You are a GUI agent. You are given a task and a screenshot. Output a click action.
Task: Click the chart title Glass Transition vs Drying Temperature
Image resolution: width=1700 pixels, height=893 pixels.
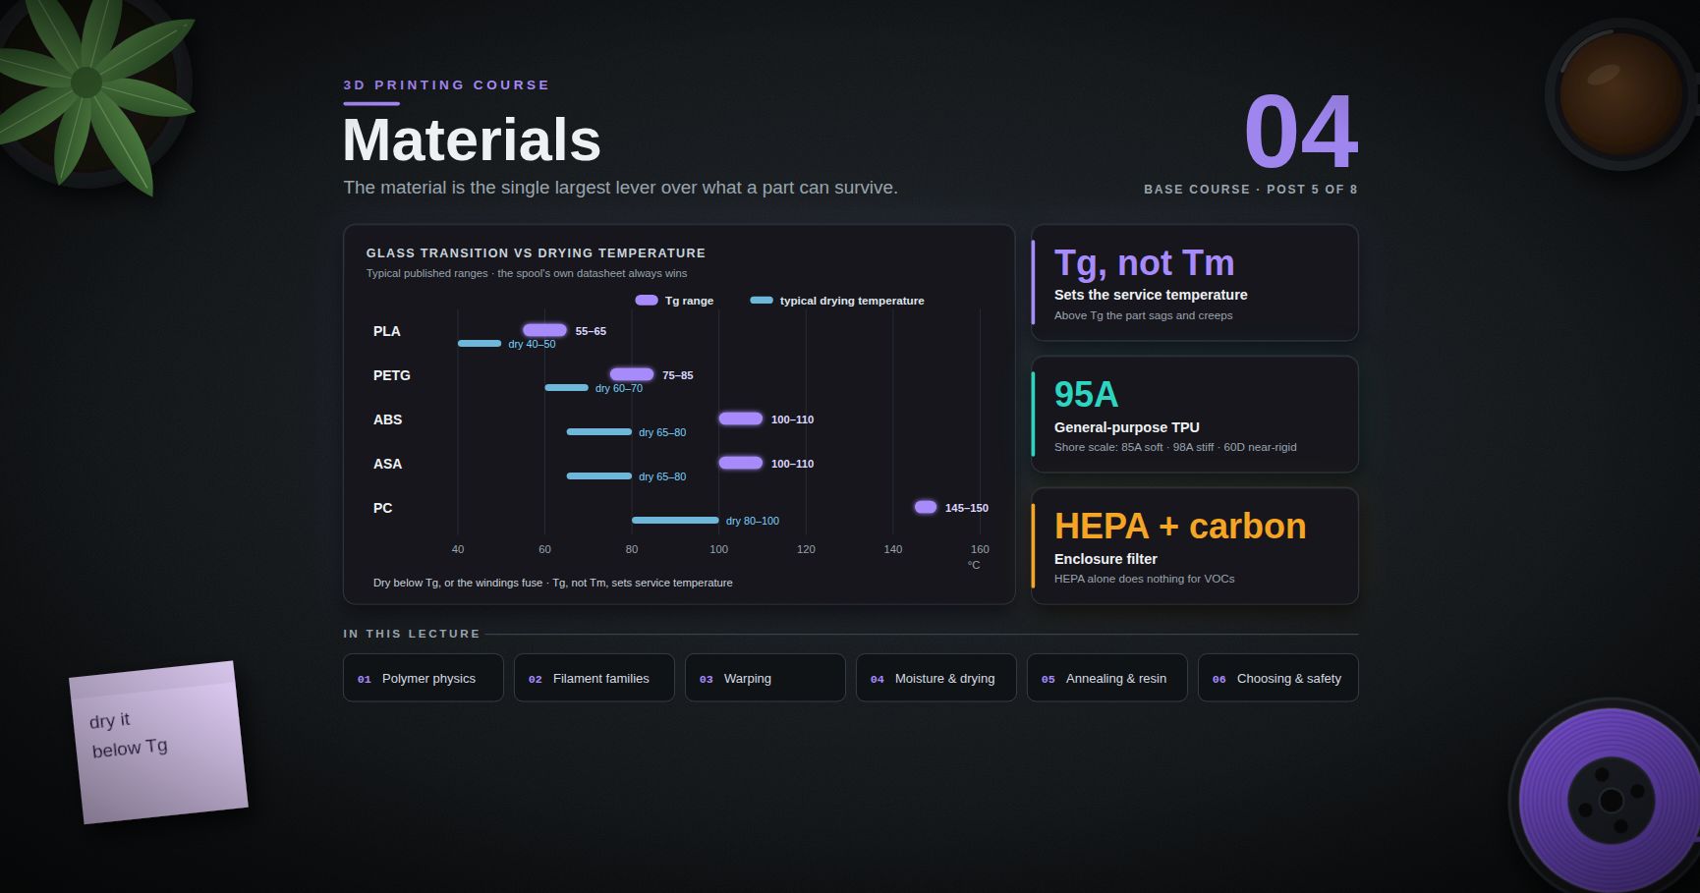click(x=536, y=253)
